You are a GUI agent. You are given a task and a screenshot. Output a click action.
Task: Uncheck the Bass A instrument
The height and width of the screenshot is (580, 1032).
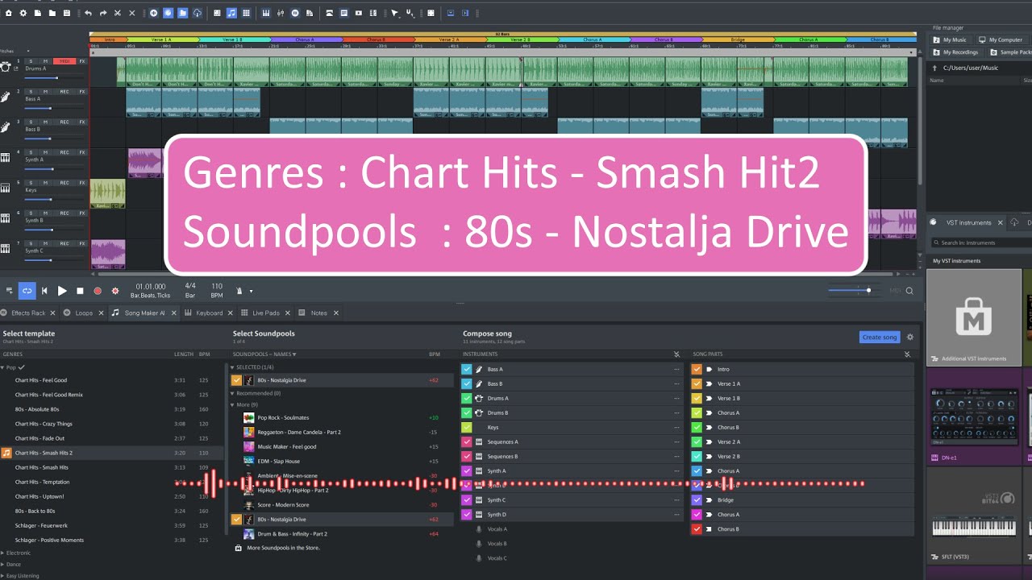[x=466, y=369]
